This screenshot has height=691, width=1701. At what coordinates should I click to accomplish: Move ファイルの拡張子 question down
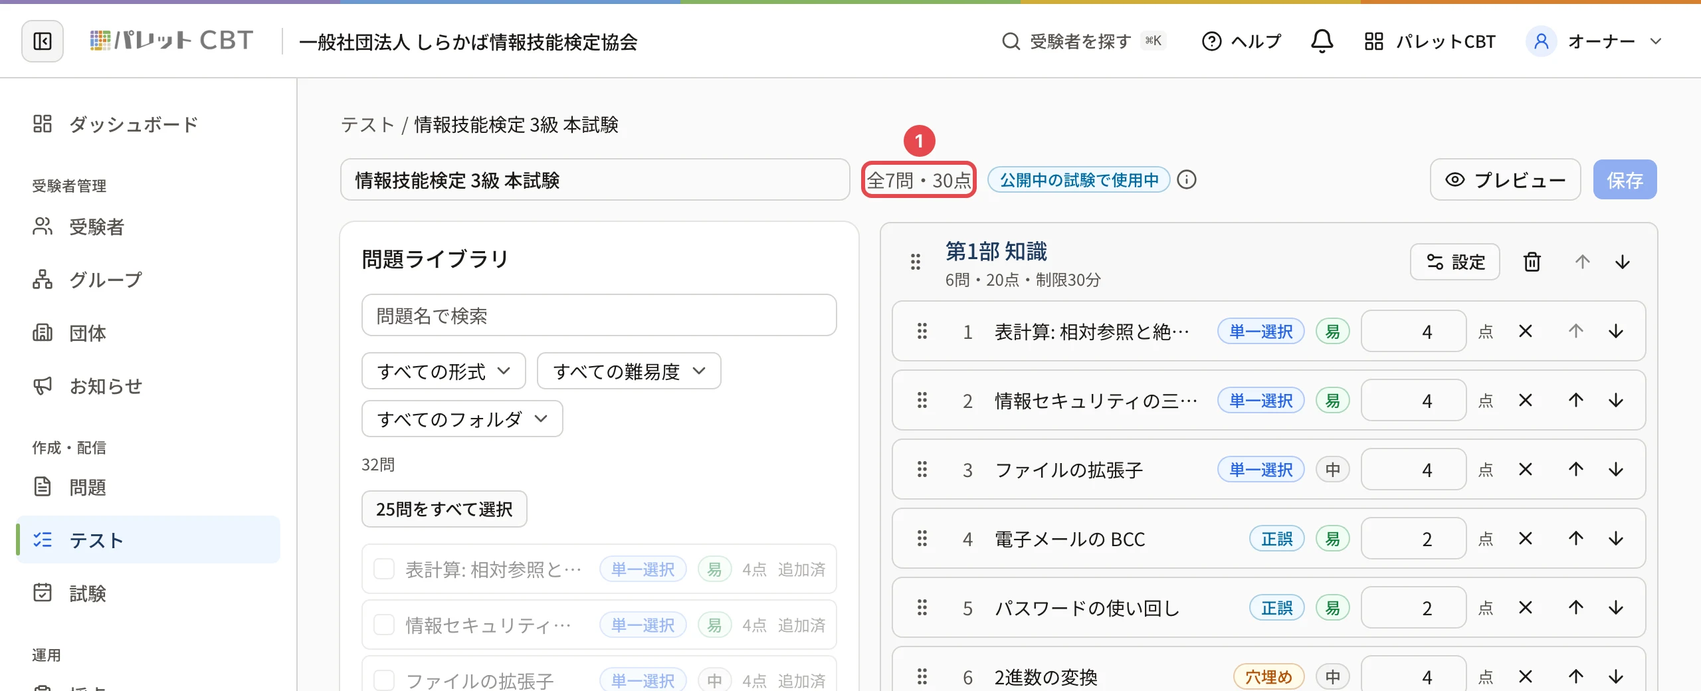point(1616,469)
